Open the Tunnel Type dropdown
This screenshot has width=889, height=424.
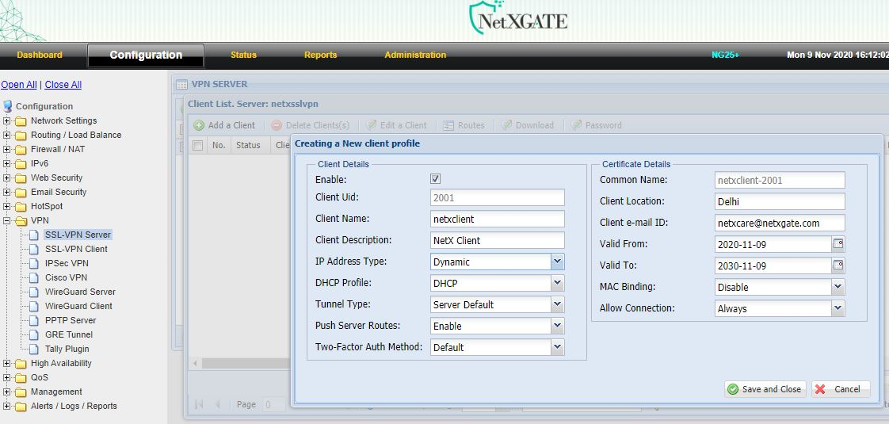(557, 304)
